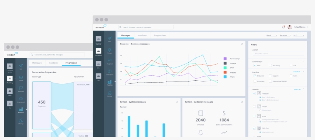Toggle the Email channel checkbox
The width and height of the screenshot is (315, 140).
tap(254, 116)
